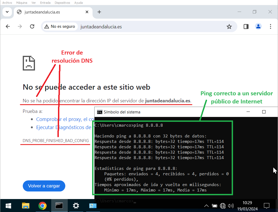Bookmark this page with star icon
This screenshot has height=212, width=278.
[x=229, y=26]
